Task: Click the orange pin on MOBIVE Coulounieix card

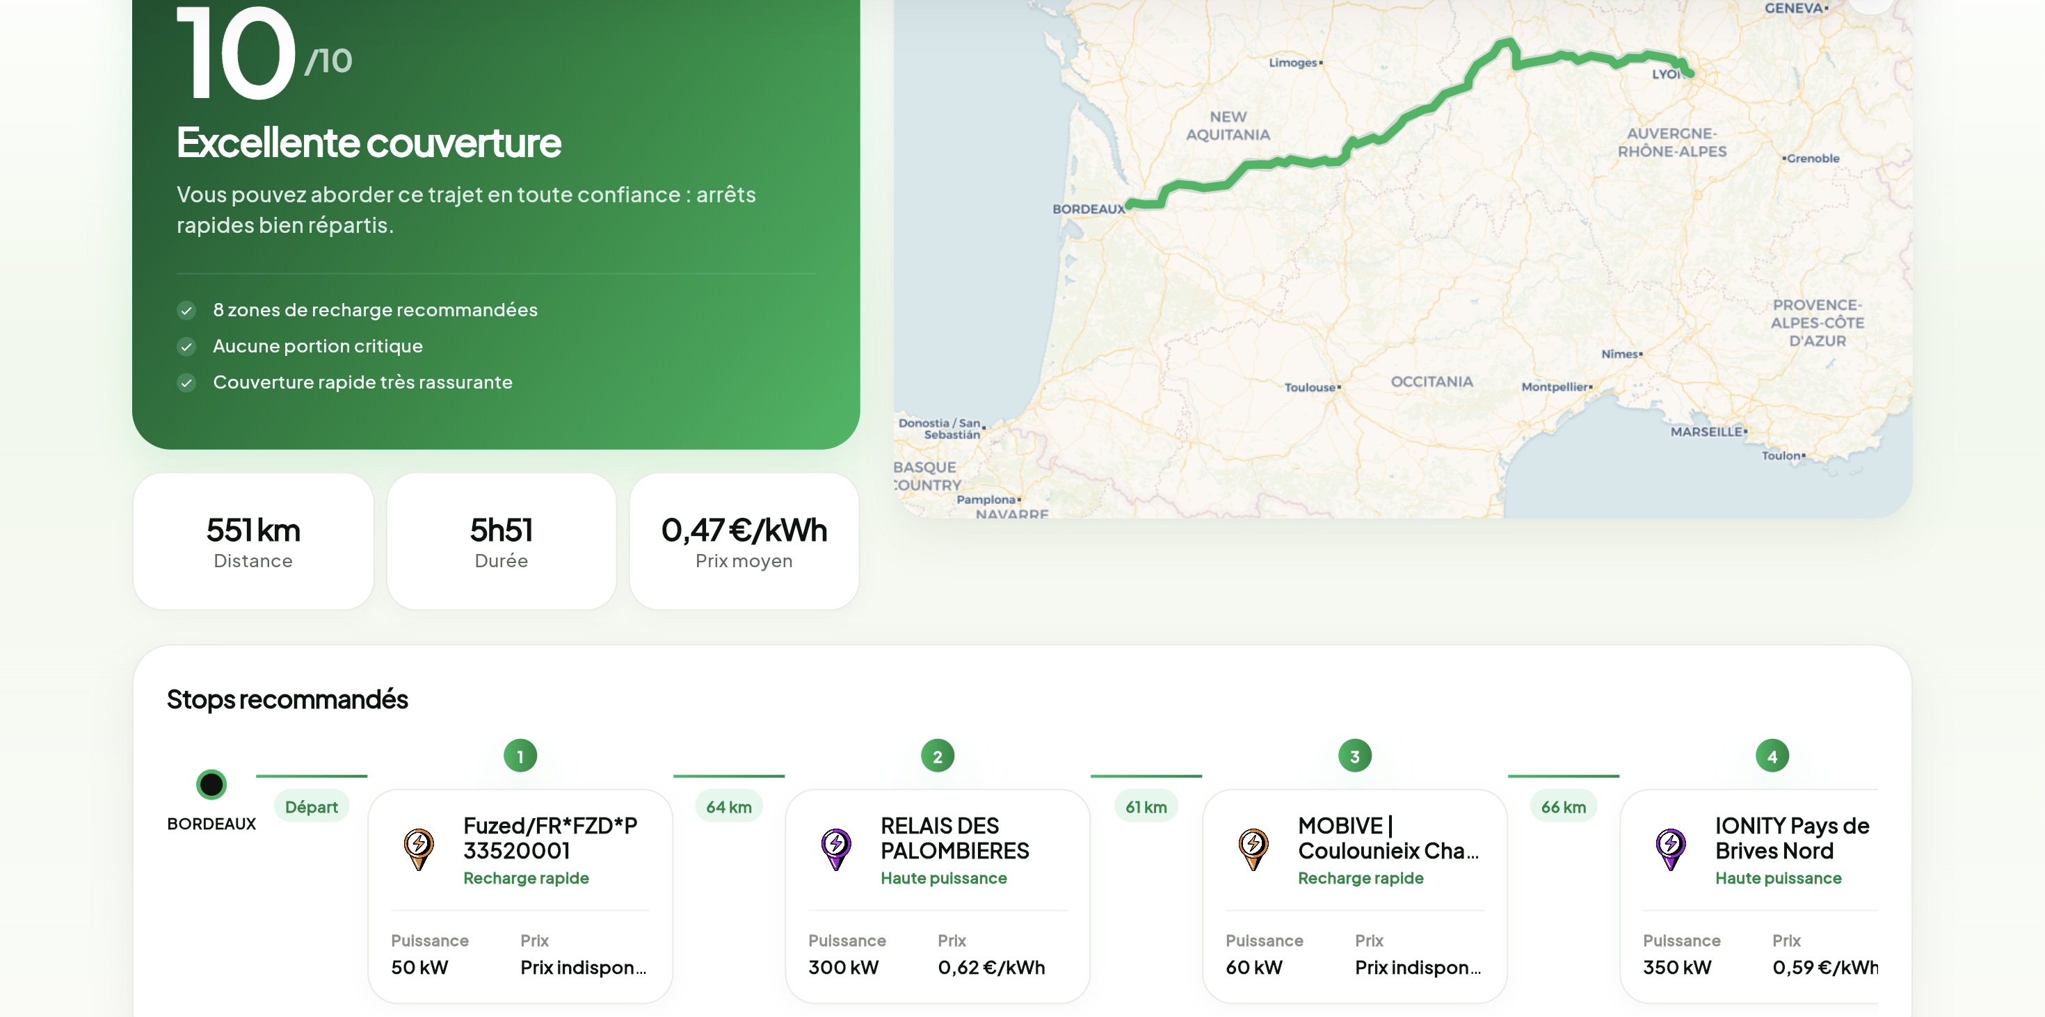Action: click(x=1253, y=848)
